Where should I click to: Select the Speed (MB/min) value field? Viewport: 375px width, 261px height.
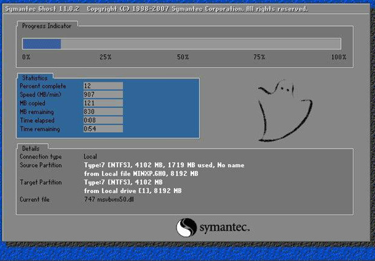point(103,94)
